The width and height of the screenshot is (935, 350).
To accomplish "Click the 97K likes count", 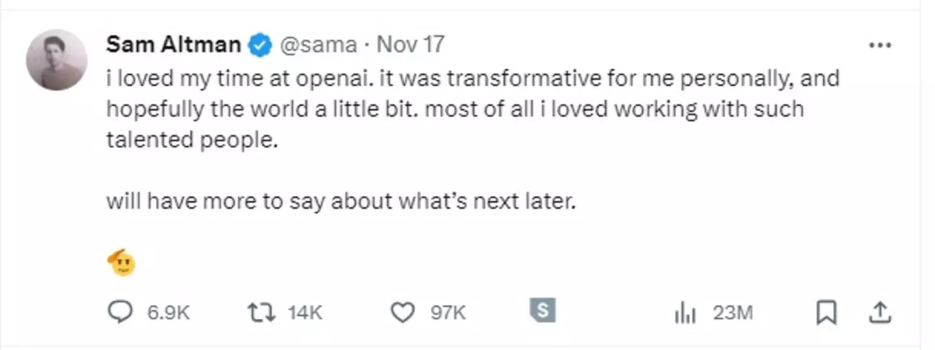I will 448,313.
